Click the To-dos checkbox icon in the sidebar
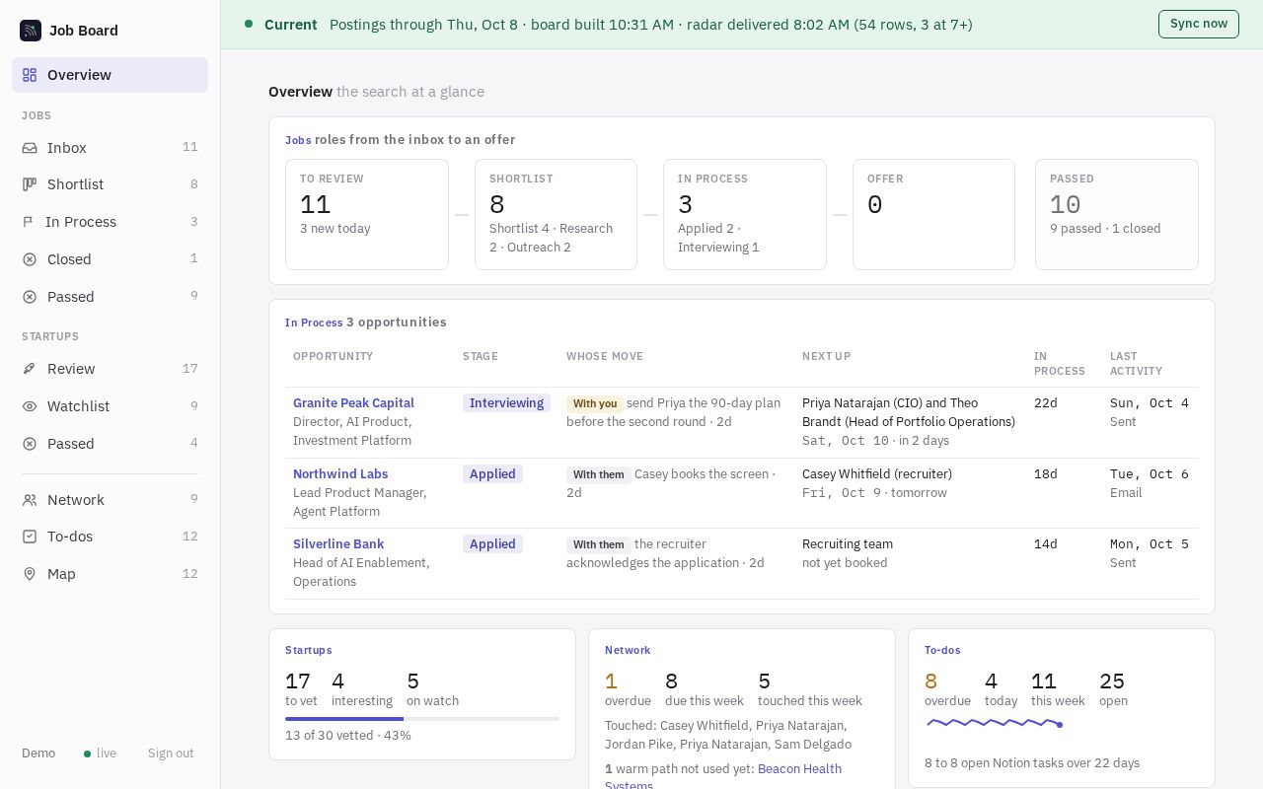 click(30, 537)
